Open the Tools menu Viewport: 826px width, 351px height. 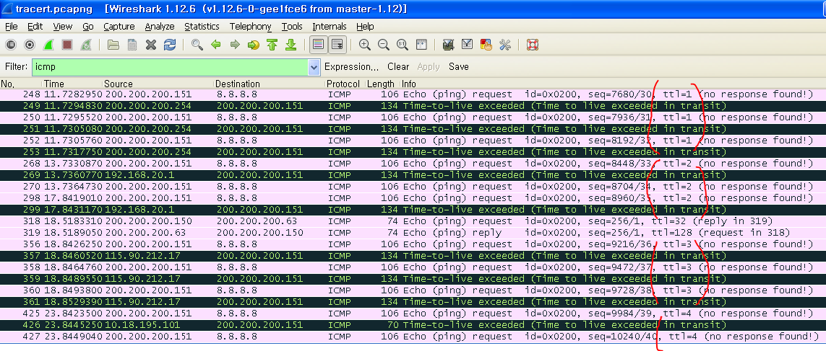(292, 26)
